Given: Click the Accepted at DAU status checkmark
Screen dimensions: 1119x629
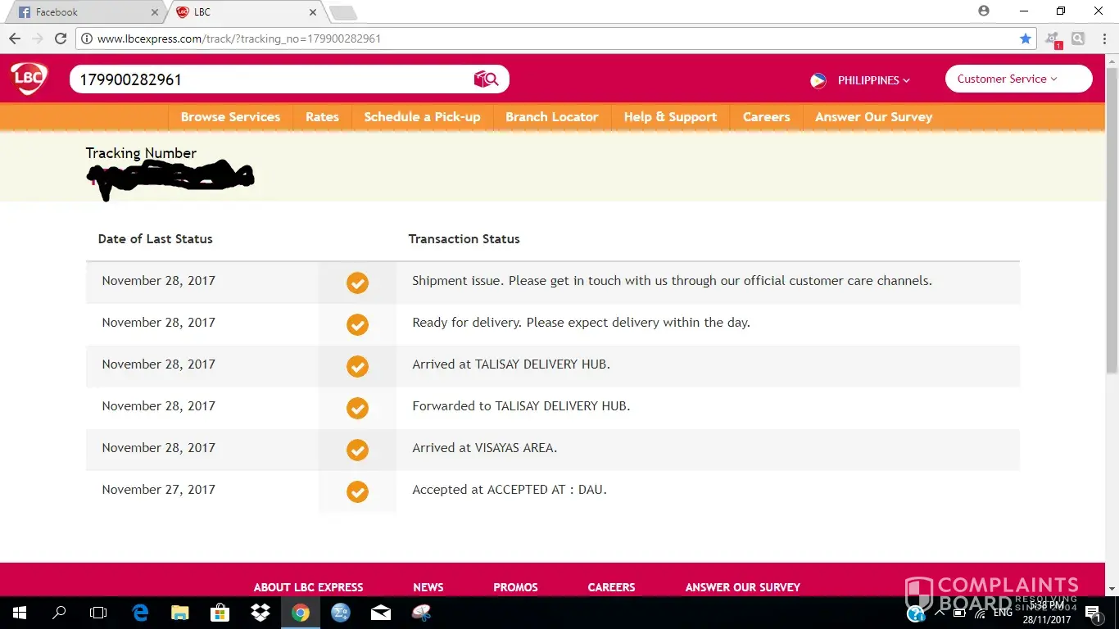Looking at the screenshot, I should [x=357, y=491].
